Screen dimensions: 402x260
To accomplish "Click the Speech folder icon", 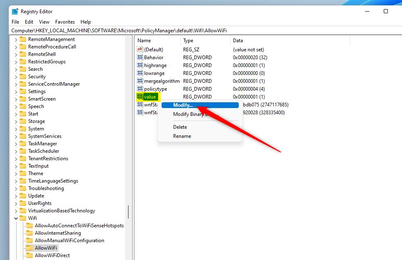I will coord(23,106).
